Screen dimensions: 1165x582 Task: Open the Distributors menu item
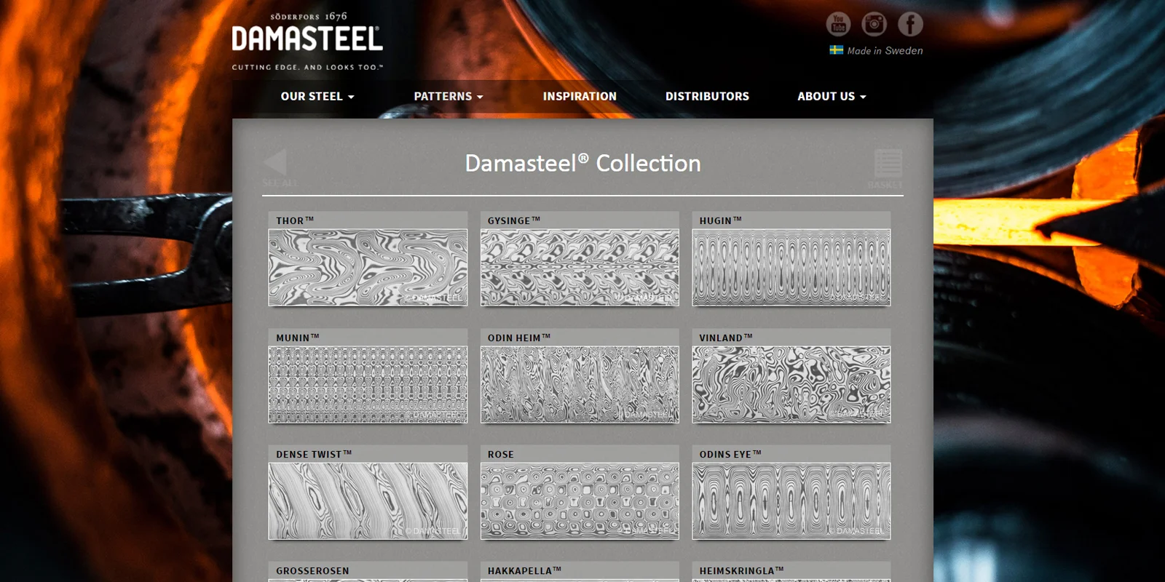click(707, 96)
